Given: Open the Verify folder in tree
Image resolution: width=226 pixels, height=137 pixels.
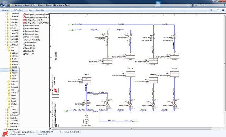Looking at the screenshot, I should (x=13, y=76).
